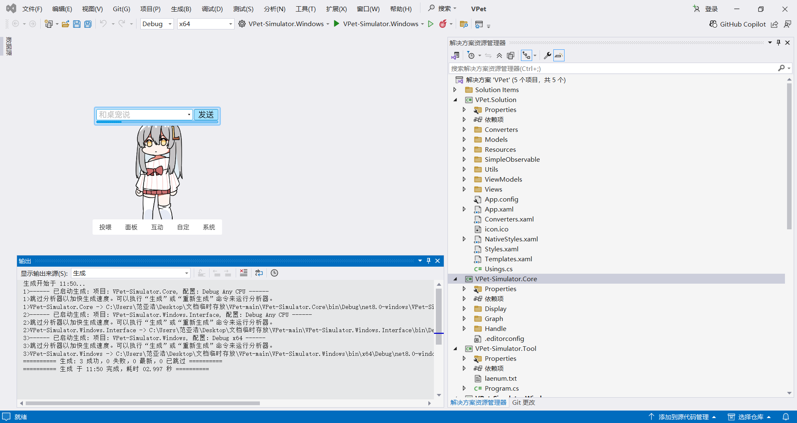Open the 工具(T) menu
Image resolution: width=797 pixels, height=423 pixels.
pyautogui.click(x=306, y=9)
